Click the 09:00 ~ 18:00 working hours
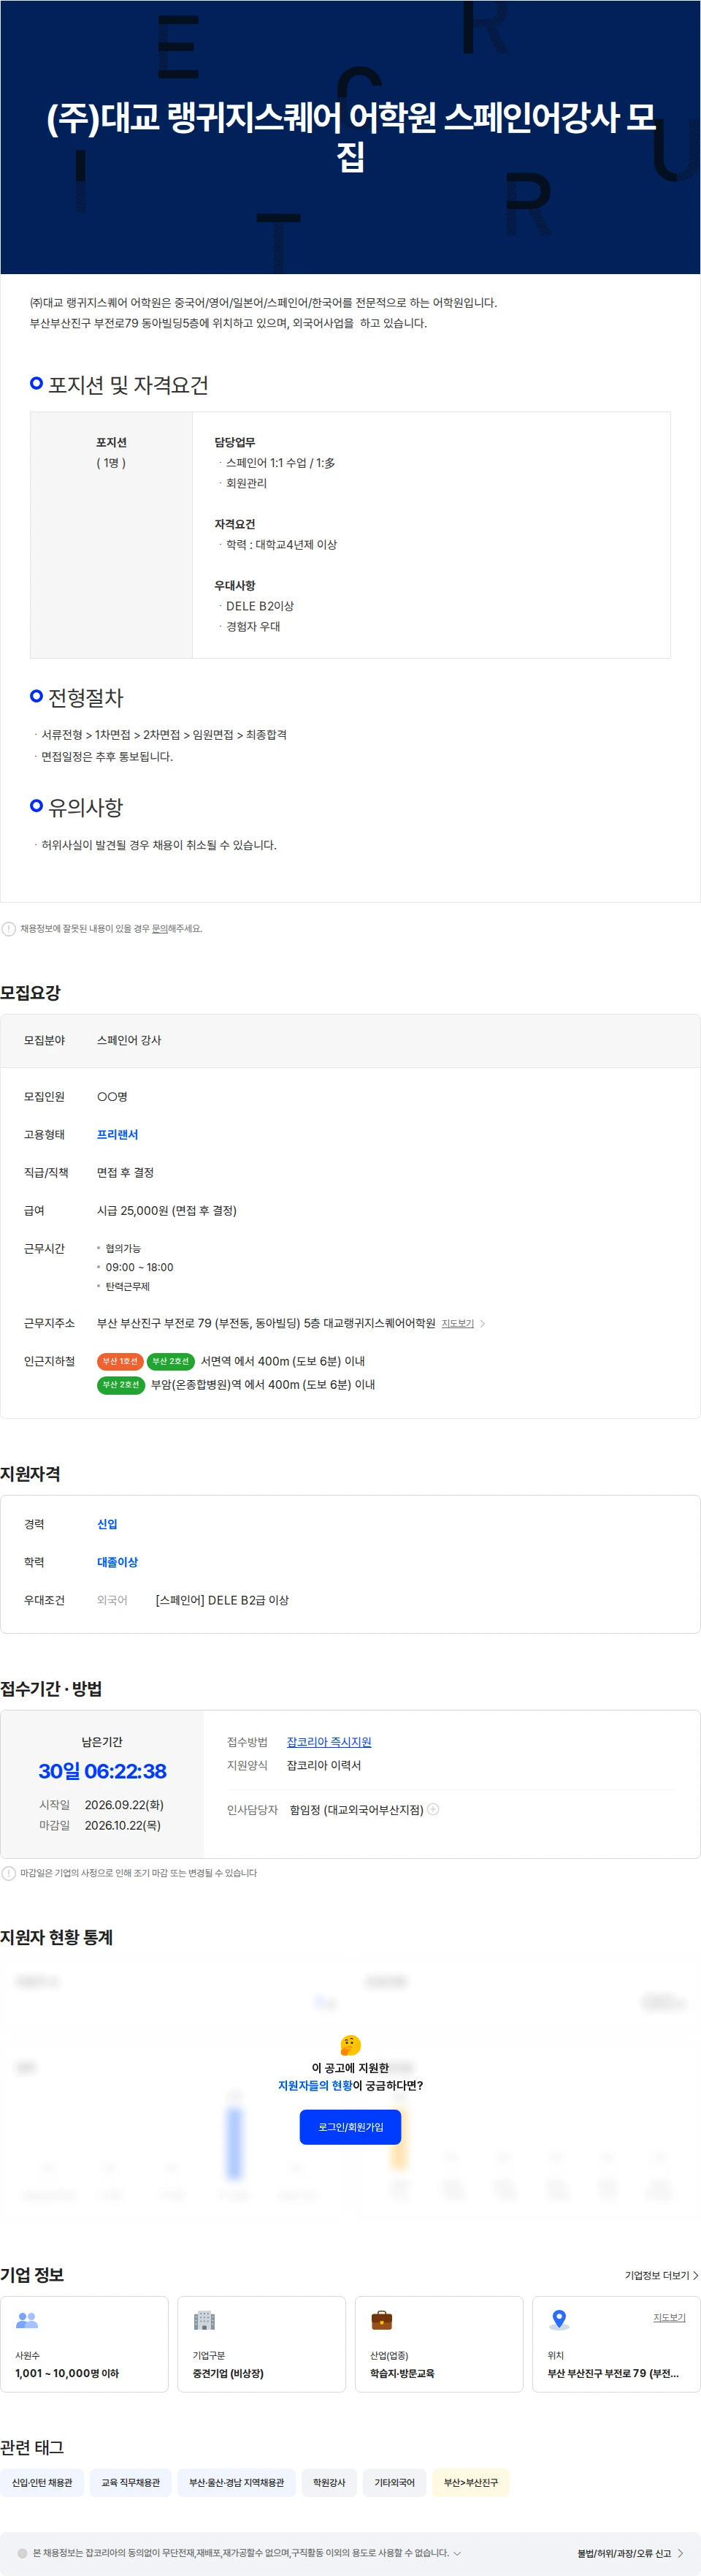The width and height of the screenshot is (701, 2576). [139, 1267]
